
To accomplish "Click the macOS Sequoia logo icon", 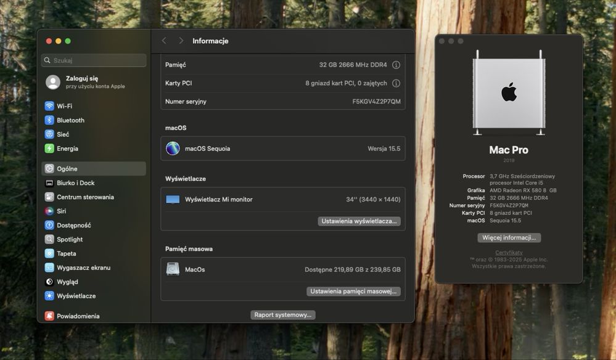I will point(173,149).
